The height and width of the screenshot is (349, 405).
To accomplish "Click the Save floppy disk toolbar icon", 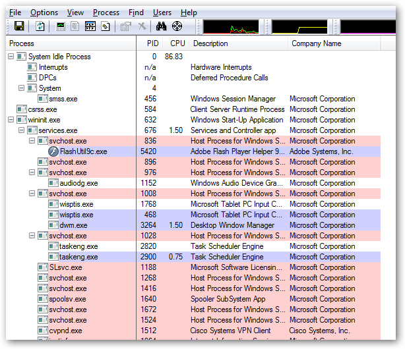I will pos(19,26).
